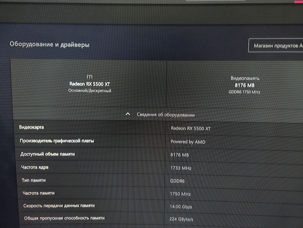The width and height of the screenshot is (303, 228).
Task: Collapse the Сведения об оборудовании section chevron
Action: click(128, 114)
